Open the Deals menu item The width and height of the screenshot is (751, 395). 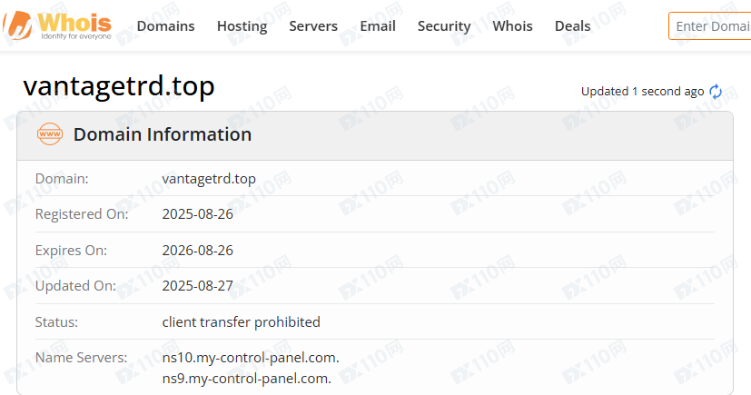(x=572, y=26)
